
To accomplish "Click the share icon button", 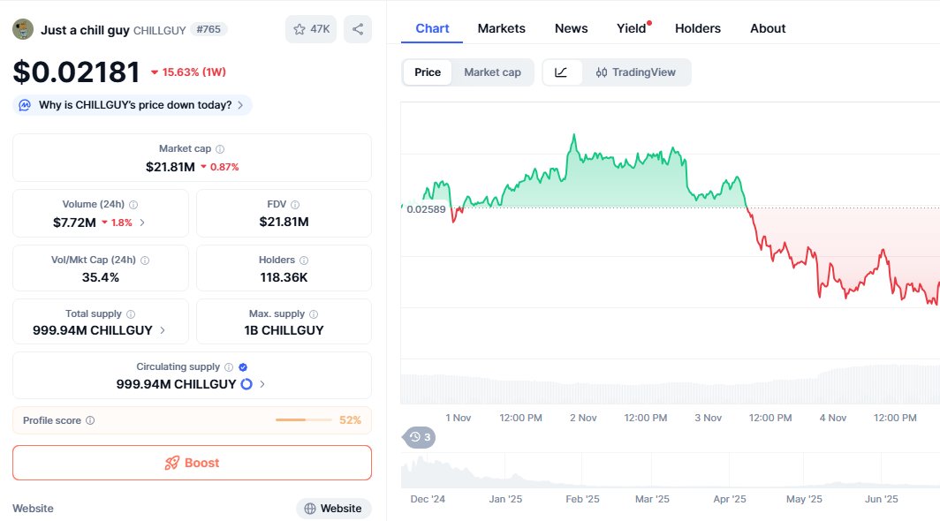I will click(x=358, y=29).
